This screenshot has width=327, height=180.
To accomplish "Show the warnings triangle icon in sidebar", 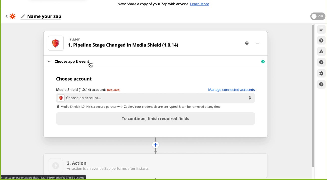I will [x=321, y=51].
